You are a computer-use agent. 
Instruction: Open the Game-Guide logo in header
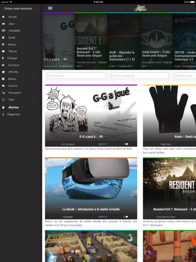point(140,8)
